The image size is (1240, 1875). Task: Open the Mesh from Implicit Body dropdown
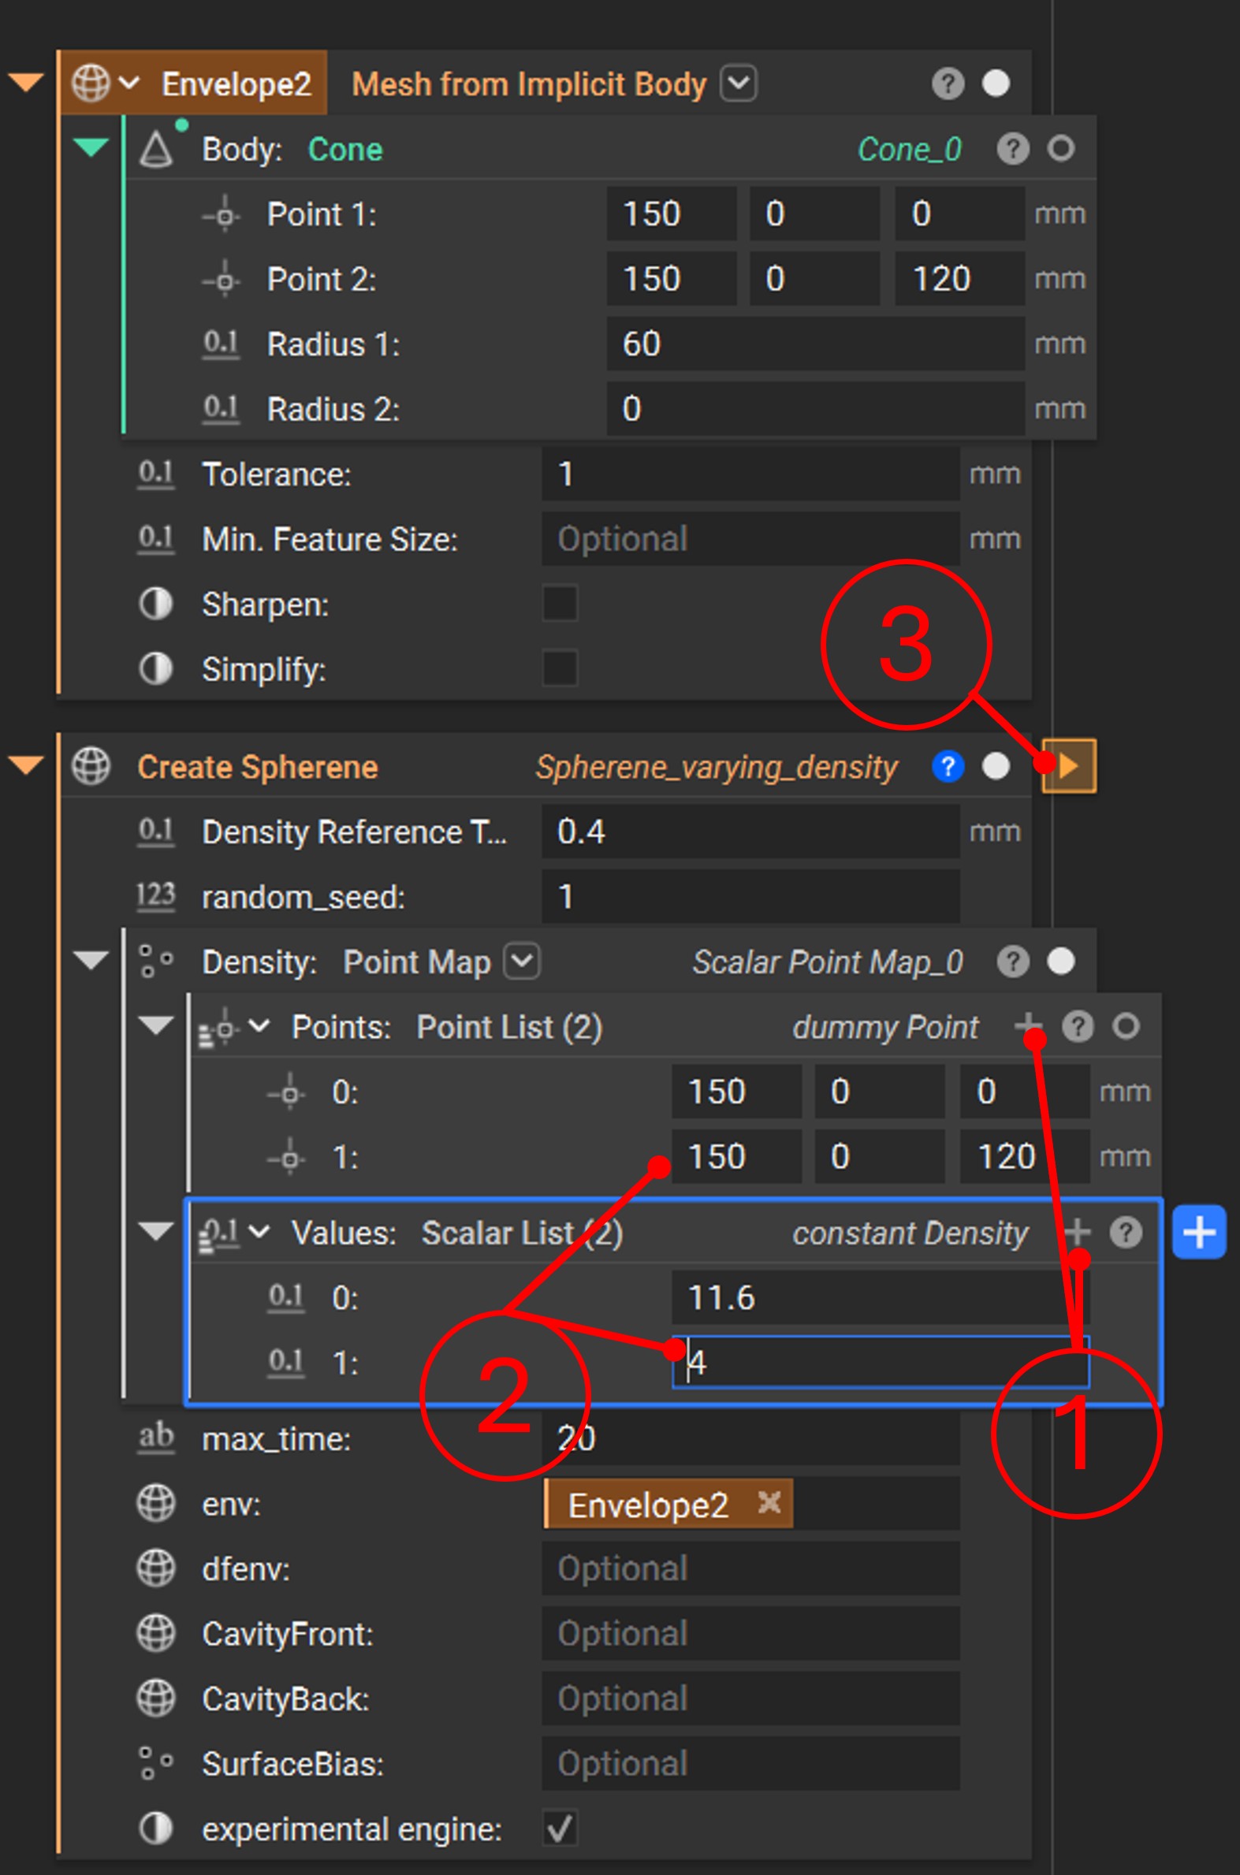click(x=739, y=83)
